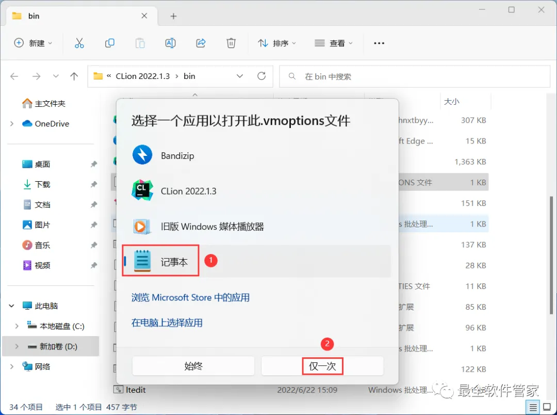This screenshot has width=557, height=415.
Task: Expand 新加卷 (D:) tree node
Action: point(17,346)
